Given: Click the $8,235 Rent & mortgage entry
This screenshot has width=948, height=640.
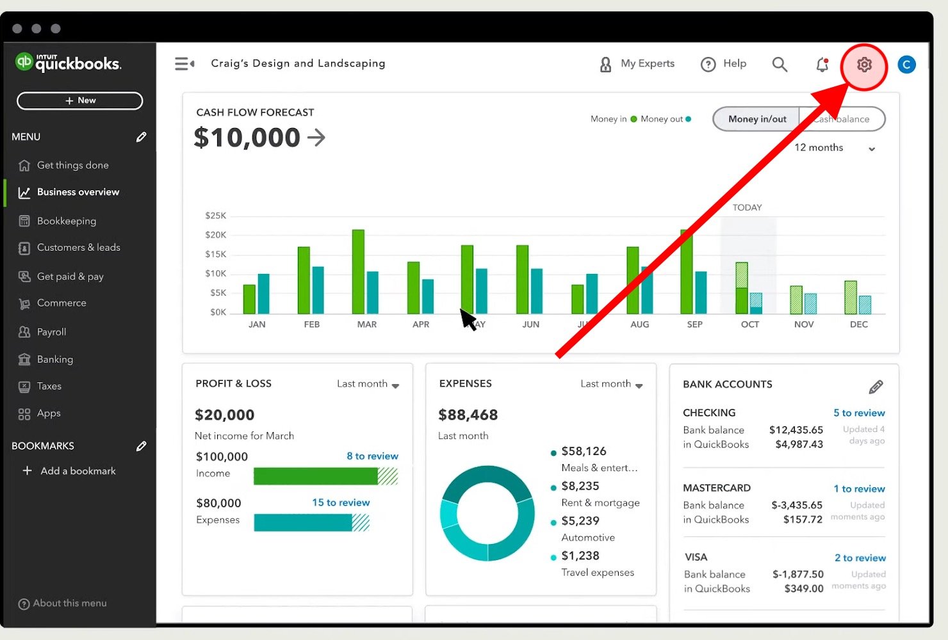Looking at the screenshot, I should pos(595,494).
